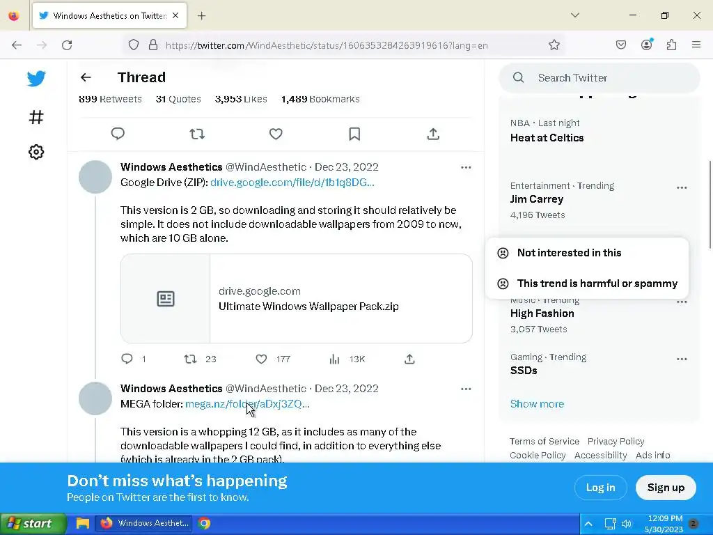This screenshot has width=713, height=535.
Task: Share the Google Drive tweet
Action: pos(409,359)
